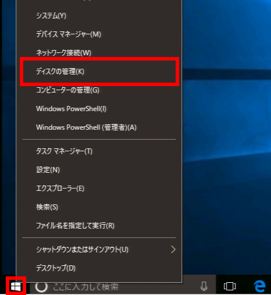Launch Microsoft Edge from the taskbar
Screen dimensions: 271x295
coord(259,286)
